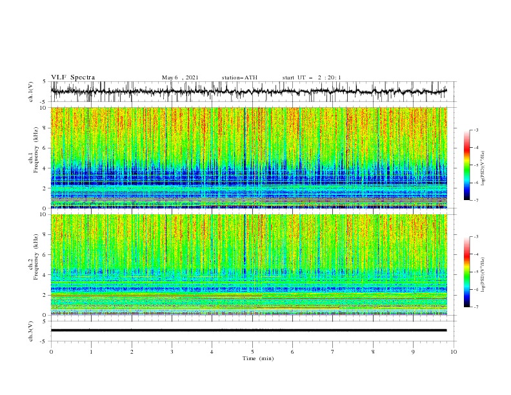Click inside the ch.1 spectrogram panel

click(248, 157)
